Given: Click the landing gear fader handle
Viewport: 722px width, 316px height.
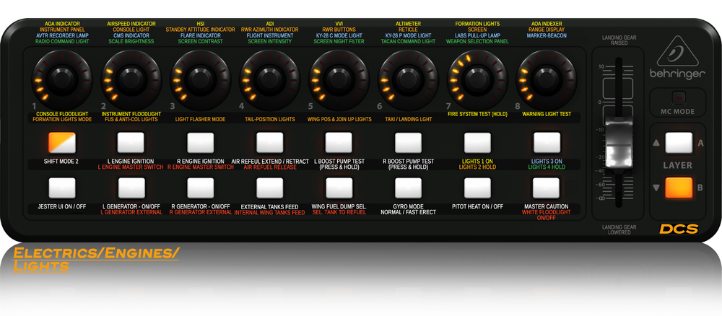Looking at the screenshot, I should coord(619,144).
